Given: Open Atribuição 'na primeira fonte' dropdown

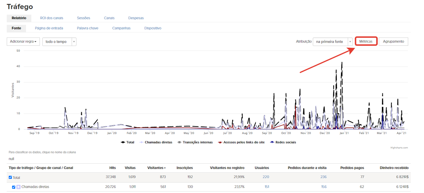Looking at the screenshot, I should (332, 42).
